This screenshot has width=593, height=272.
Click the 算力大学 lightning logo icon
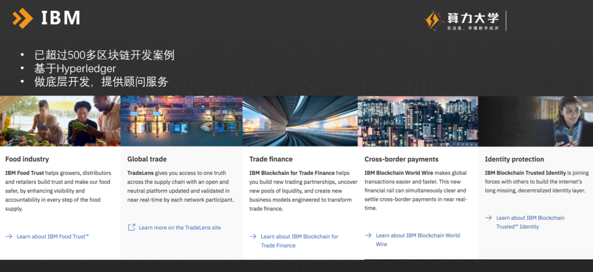[433, 20]
